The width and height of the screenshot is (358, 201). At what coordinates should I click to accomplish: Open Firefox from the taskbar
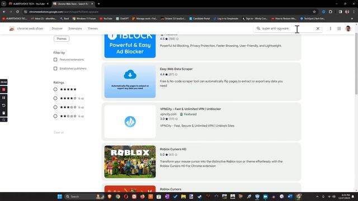(142, 197)
